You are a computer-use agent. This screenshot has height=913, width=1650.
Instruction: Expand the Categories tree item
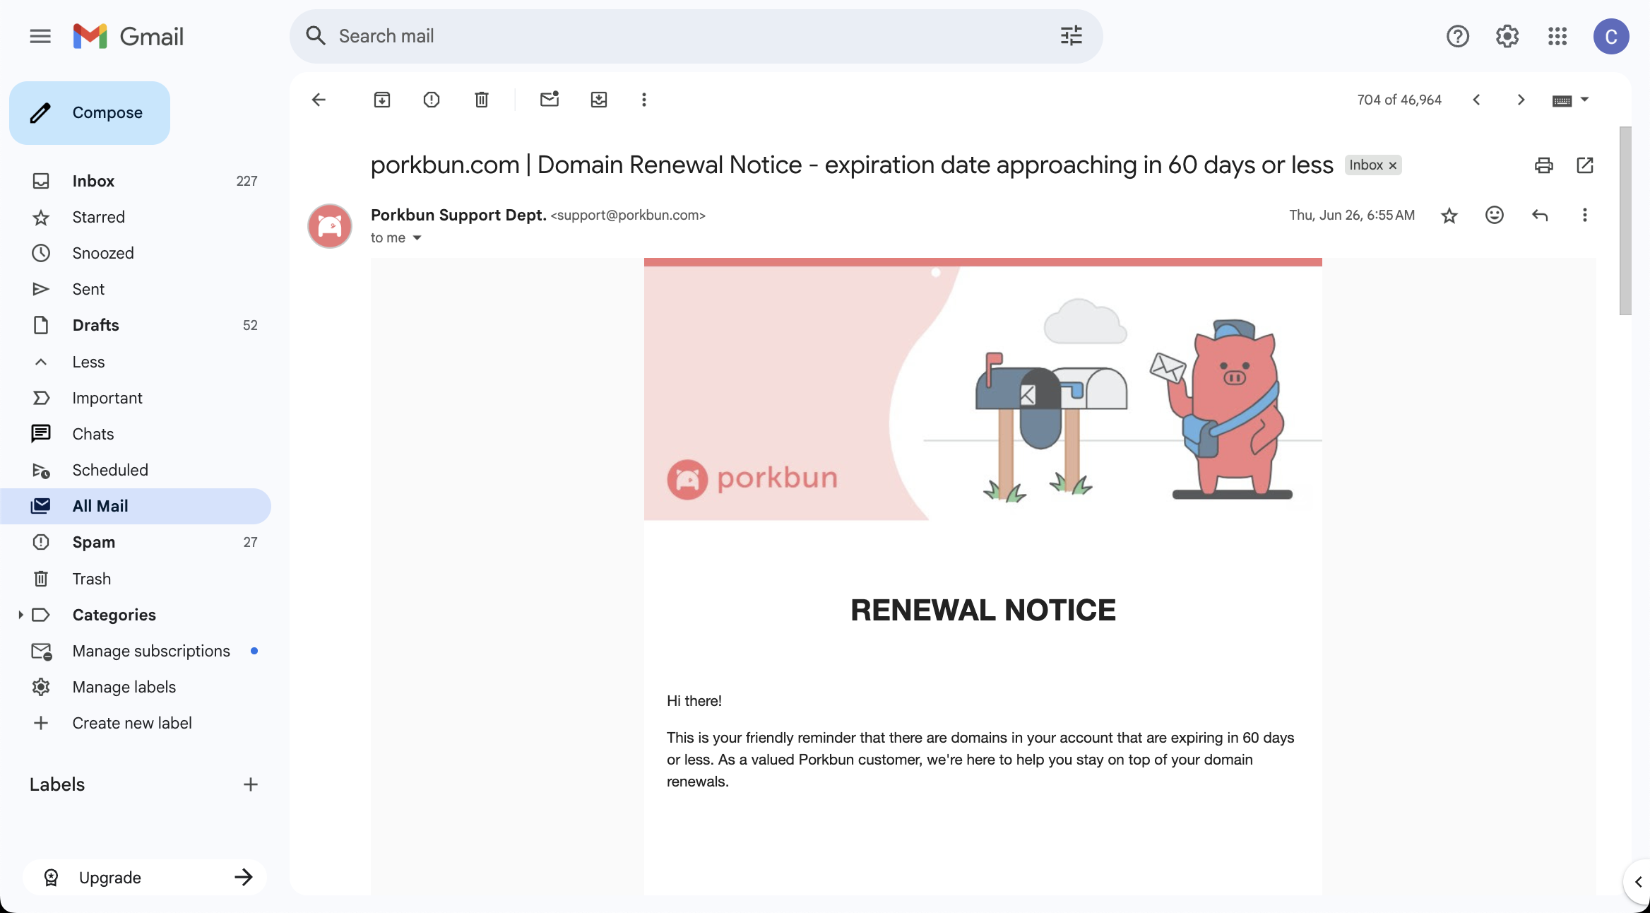click(20, 615)
